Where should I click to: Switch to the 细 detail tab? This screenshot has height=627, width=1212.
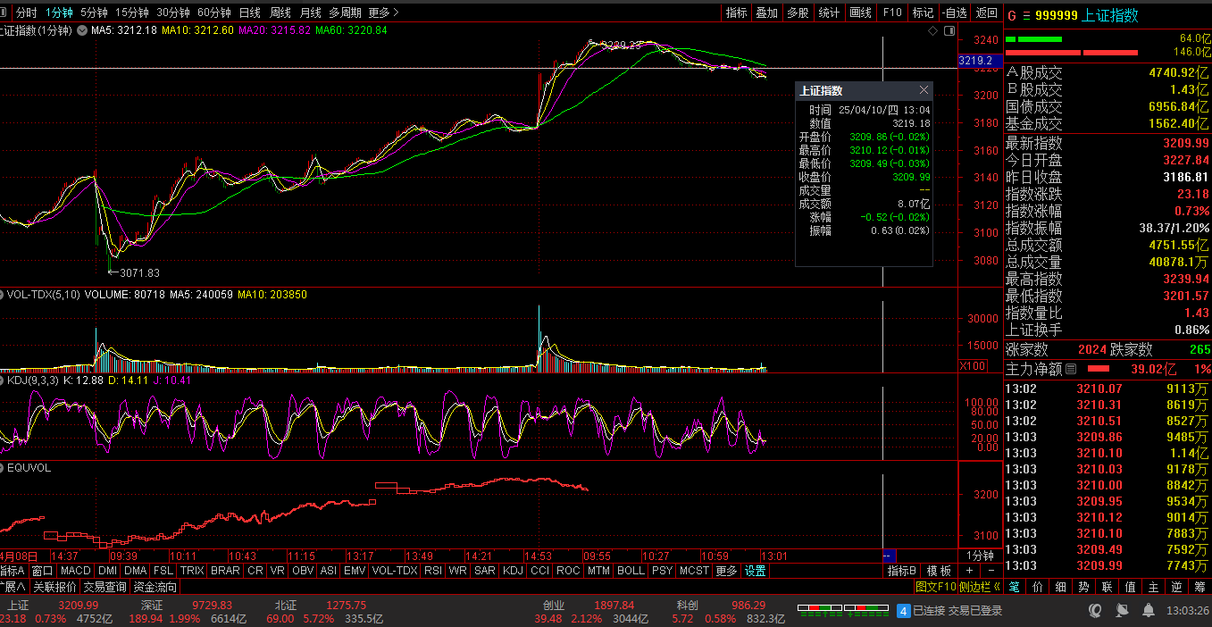(1060, 587)
